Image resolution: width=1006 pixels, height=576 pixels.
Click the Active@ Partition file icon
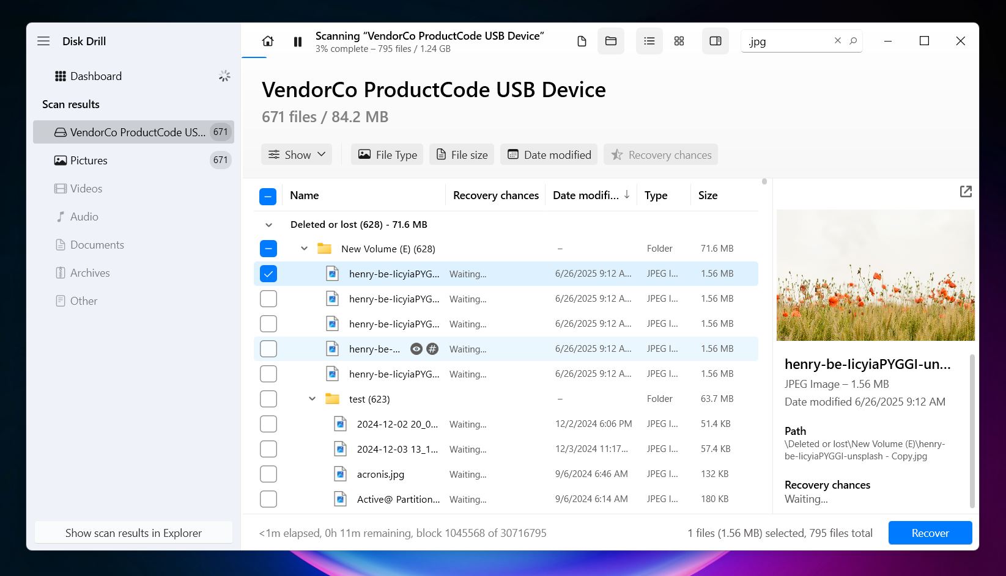pos(340,499)
